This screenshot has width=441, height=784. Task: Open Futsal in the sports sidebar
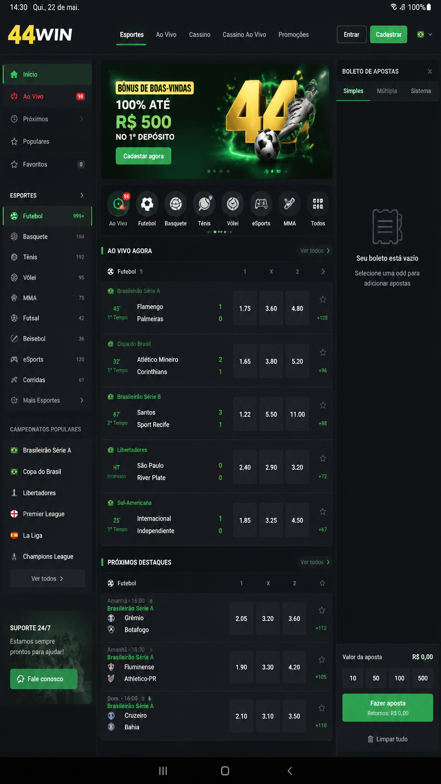pos(47,318)
